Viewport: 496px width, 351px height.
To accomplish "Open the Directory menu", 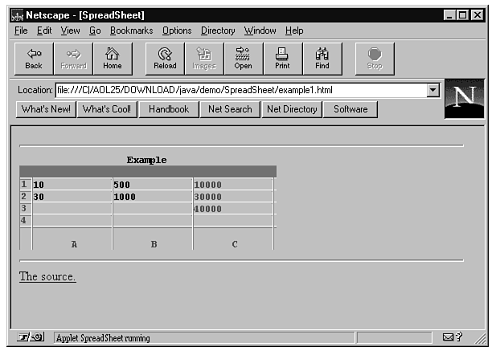I will pyautogui.click(x=218, y=31).
